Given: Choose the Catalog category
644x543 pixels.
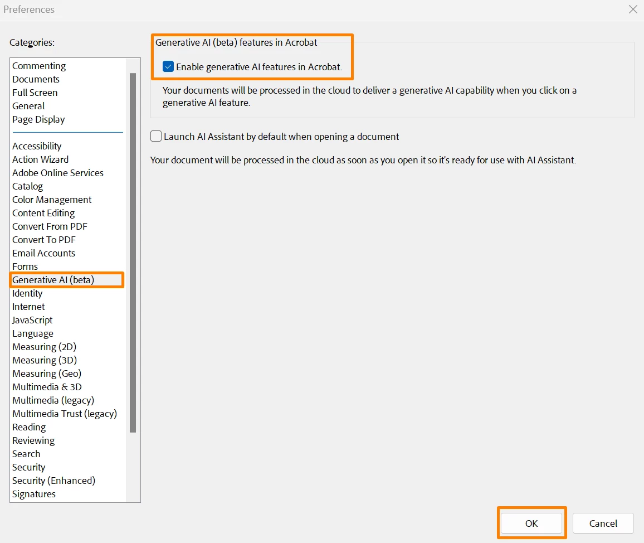Looking at the screenshot, I should tap(27, 186).
